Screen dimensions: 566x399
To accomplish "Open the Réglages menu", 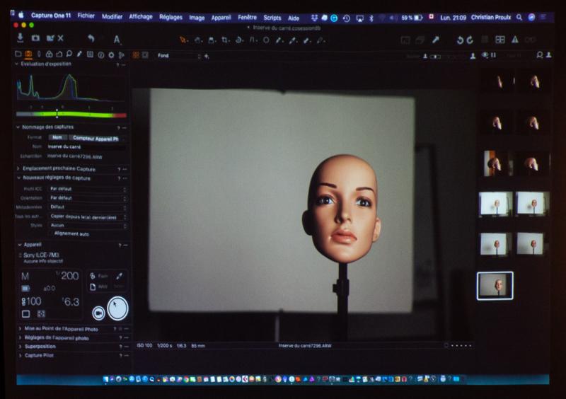I will (x=170, y=17).
